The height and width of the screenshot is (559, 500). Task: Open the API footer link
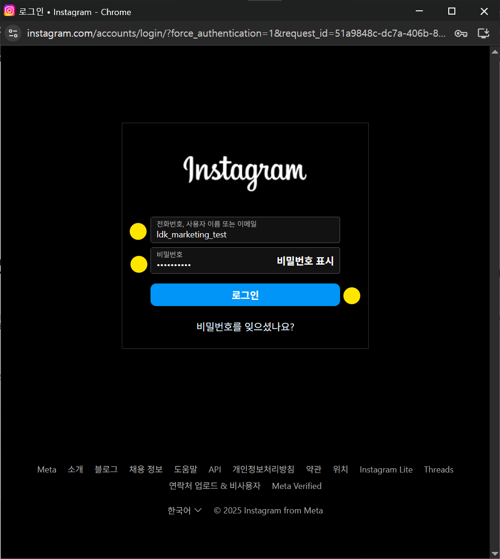click(x=214, y=470)
